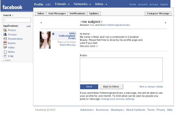Open the Groups link in sidebar
175x118 pixels.
click(x=12, y=35)
